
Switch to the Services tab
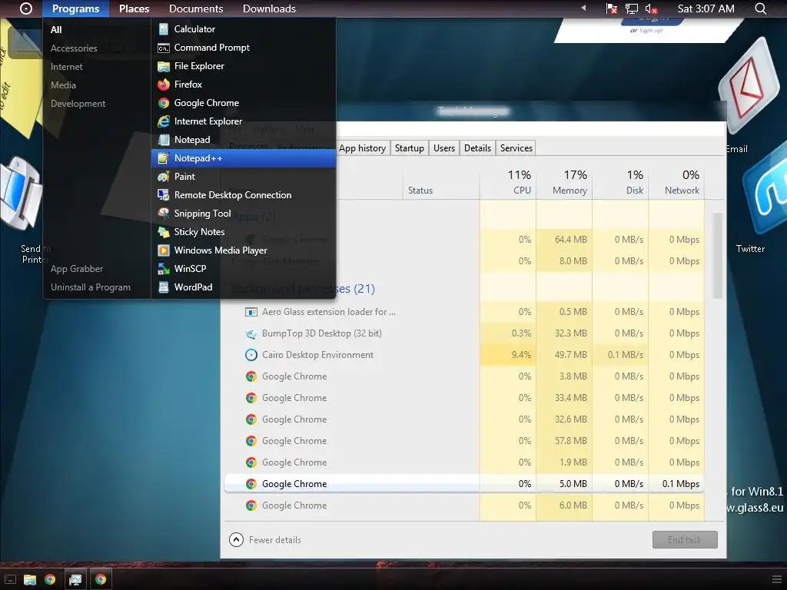[516, 148]
